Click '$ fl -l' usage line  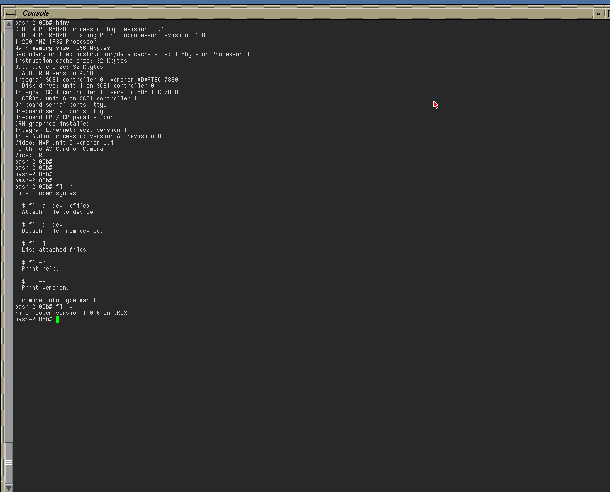pos(33,244)
